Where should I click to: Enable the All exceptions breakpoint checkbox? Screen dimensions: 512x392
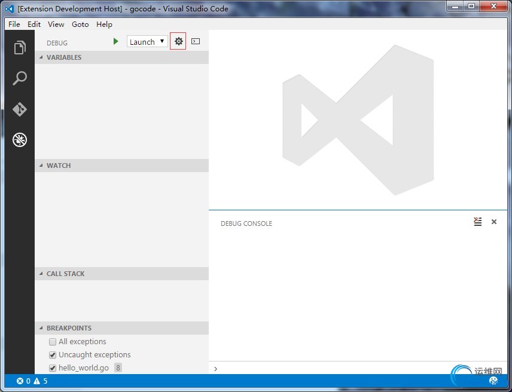click(x=53, y=342)
